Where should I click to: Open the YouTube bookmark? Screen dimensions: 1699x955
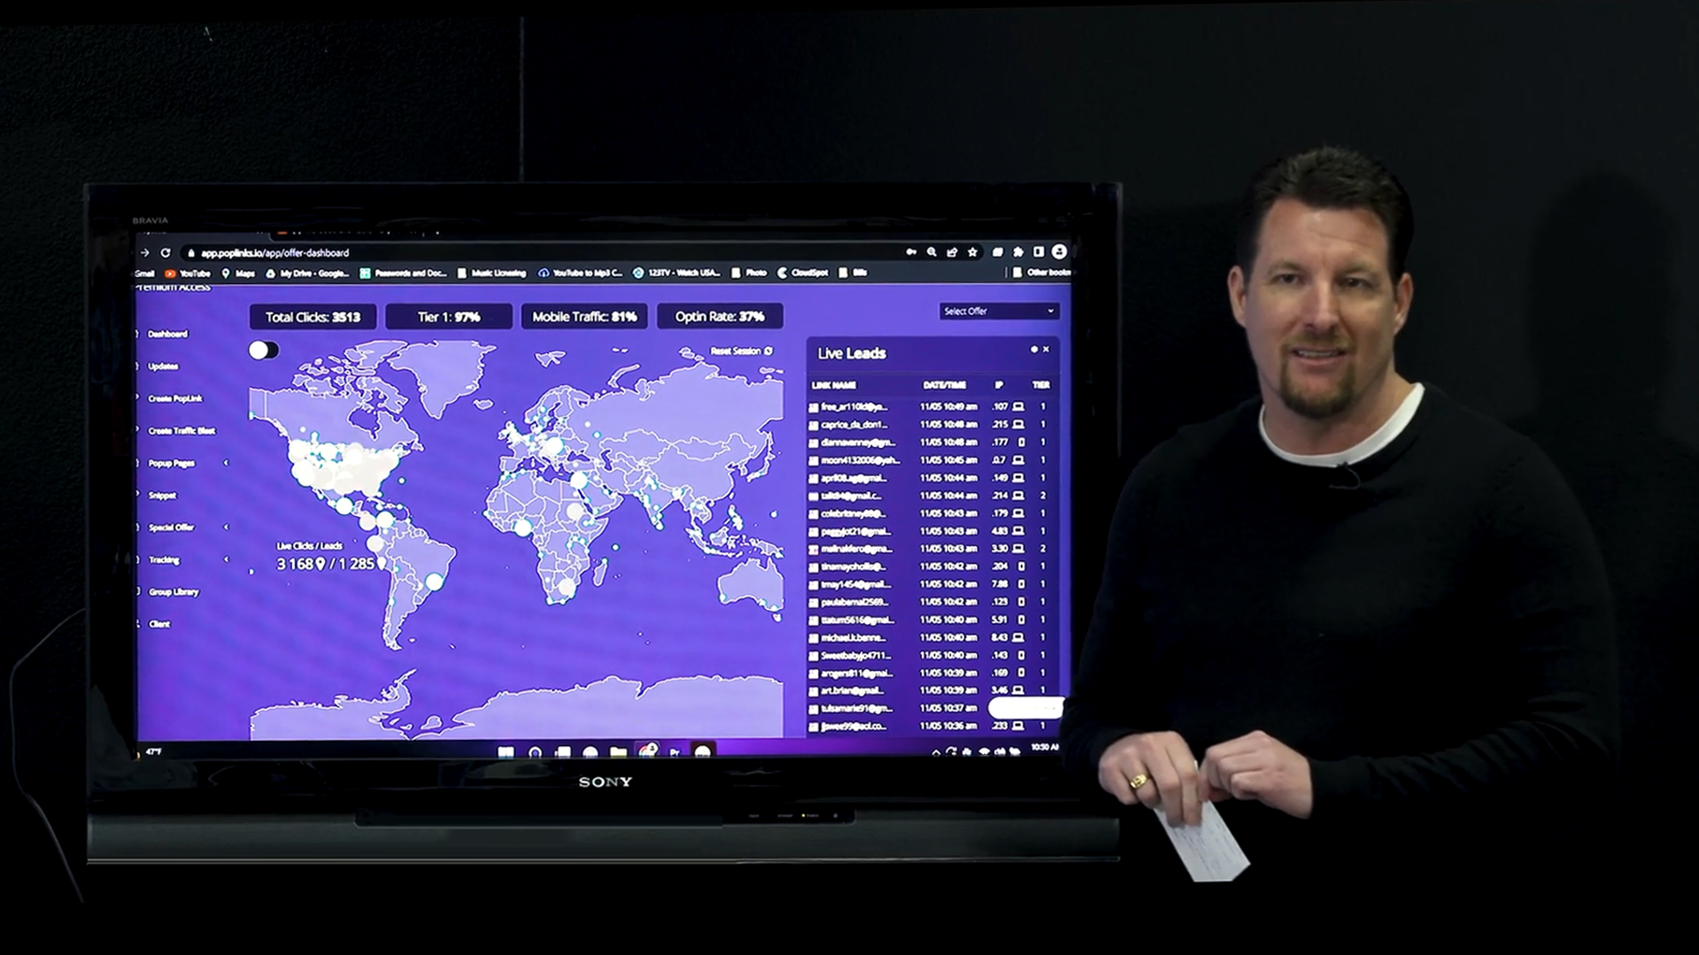click(x=188, y=273)
